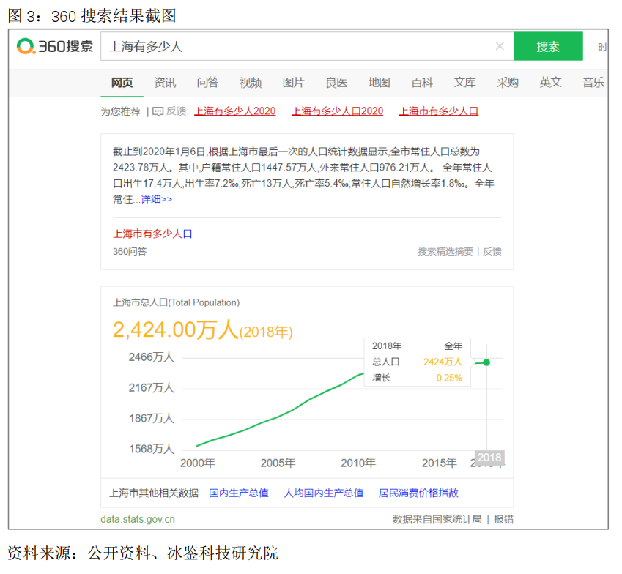The width and height of the screenshot is (622, 574).
Task: Open the 图片 tab
Action: coord(293,83)
